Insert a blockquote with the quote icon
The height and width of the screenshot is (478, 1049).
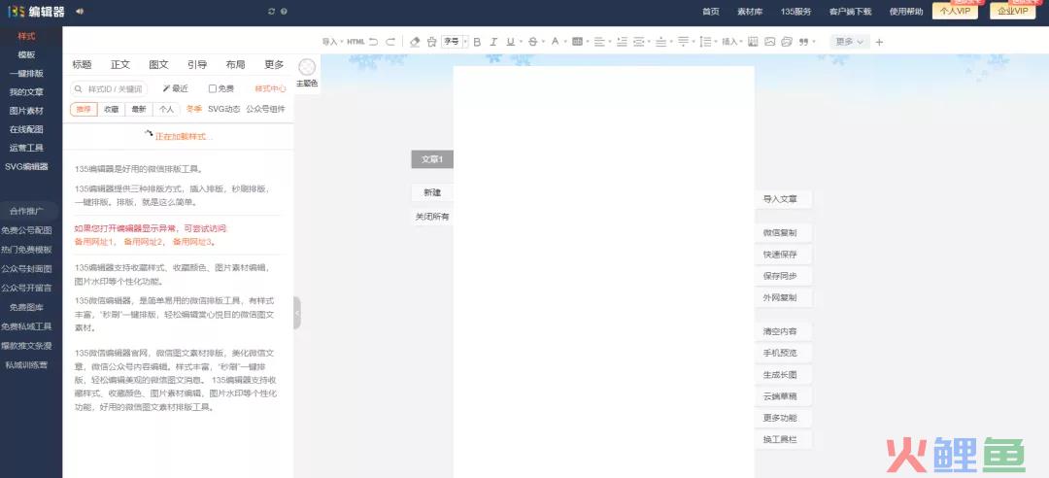(803, 42)
